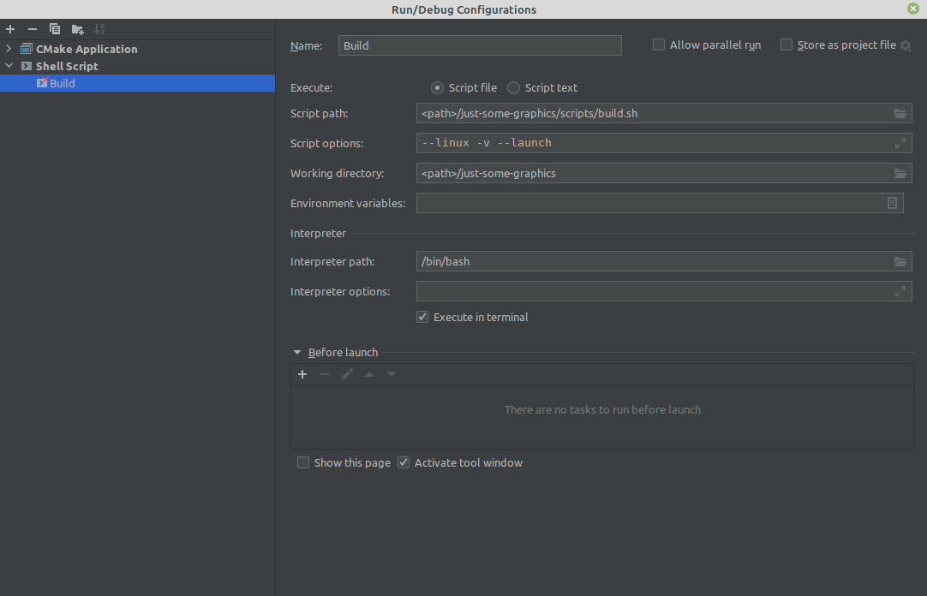Screen dimensions: 927x596
Task: Uncheck Activate tool window
Action: [x=404, y=462]
